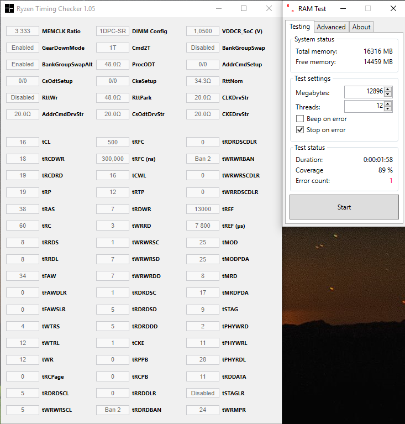Click the RAM Test app icon
405x424 pixels.
coord(291,8)
